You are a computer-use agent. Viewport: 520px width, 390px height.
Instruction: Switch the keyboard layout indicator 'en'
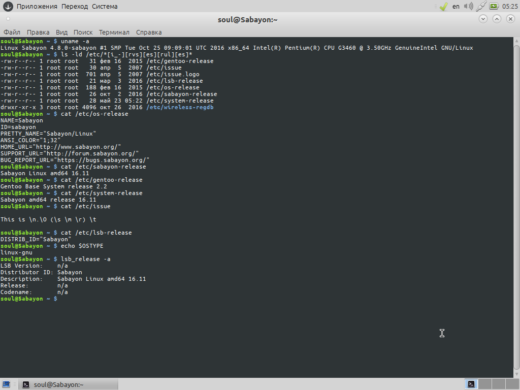point(456,6)
